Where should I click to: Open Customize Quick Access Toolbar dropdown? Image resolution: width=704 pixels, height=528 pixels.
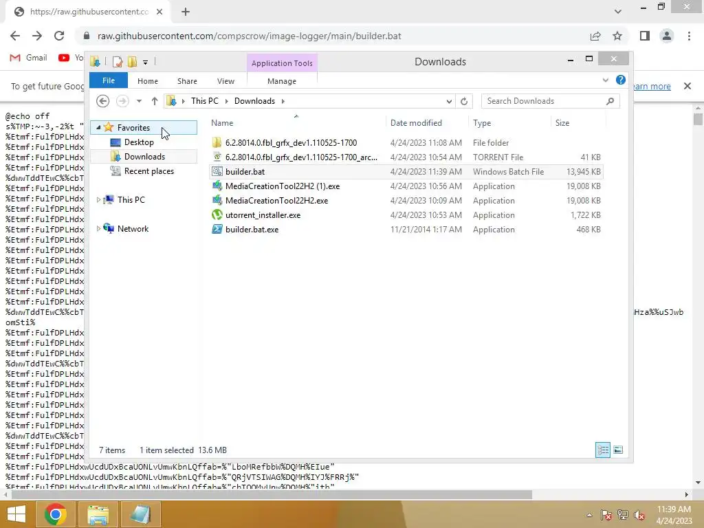coord(145,62)
